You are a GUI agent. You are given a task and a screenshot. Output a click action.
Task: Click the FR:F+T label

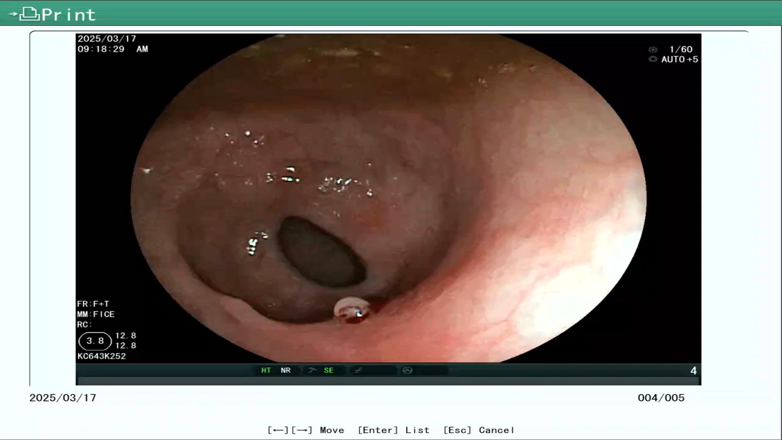tap(93, 304)
